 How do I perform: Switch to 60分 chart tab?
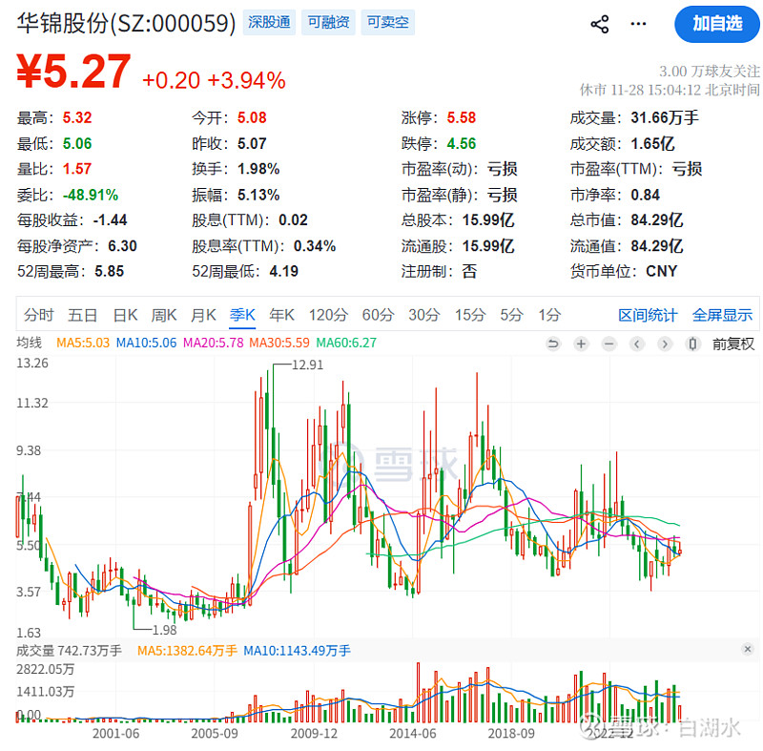pos(378,315)
